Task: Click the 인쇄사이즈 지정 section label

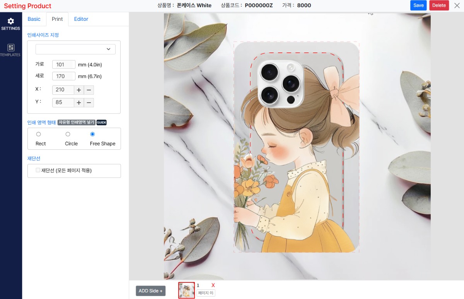Action: 43,35
